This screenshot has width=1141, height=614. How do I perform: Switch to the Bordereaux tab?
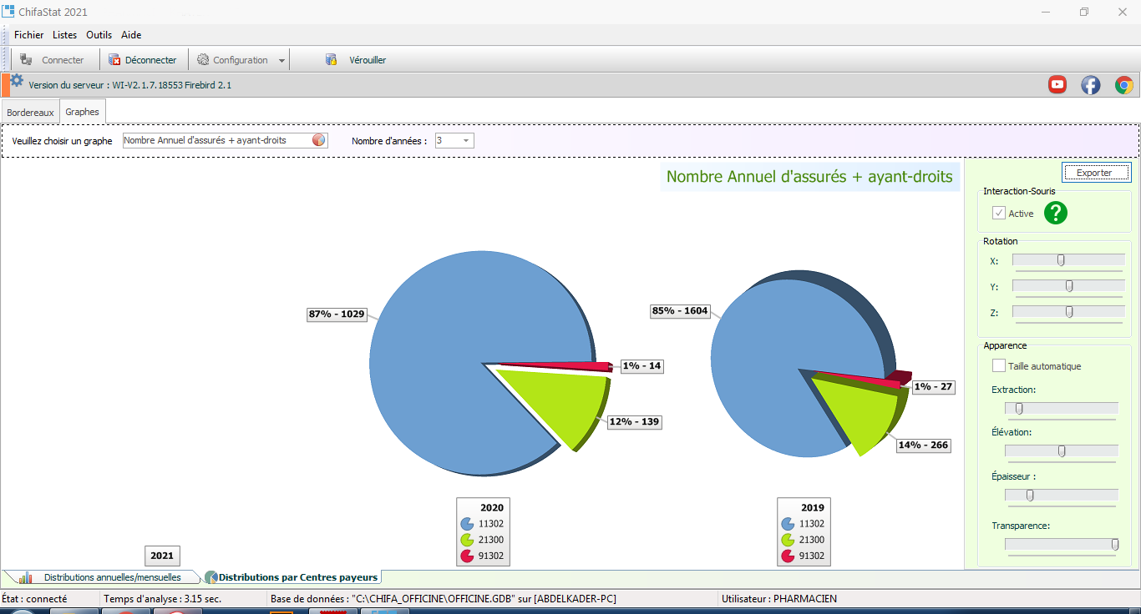click(30, 112)
